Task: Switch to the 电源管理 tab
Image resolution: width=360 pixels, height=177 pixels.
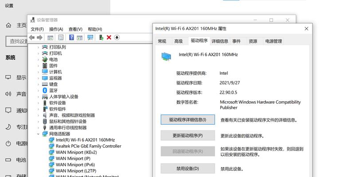Action: (274, 41)
